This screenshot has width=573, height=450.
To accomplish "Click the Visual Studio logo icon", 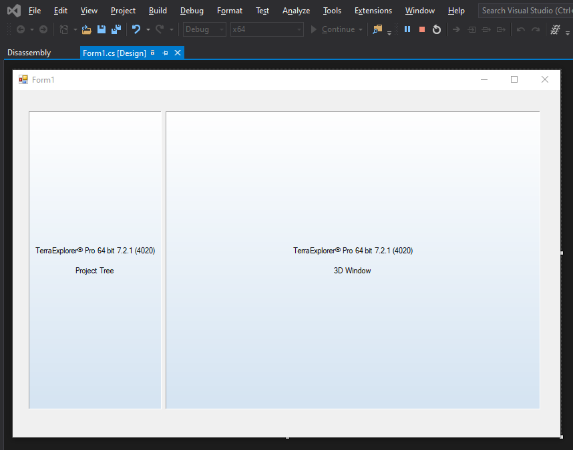I will pyautogui.click(x=14, y=11).
